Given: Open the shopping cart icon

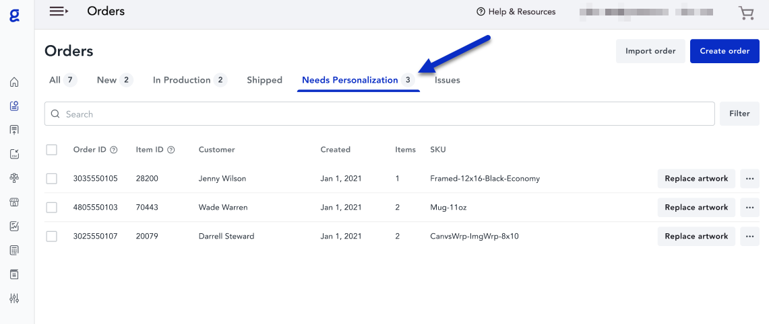Looking at the screenshot, I should click(745, 12).
